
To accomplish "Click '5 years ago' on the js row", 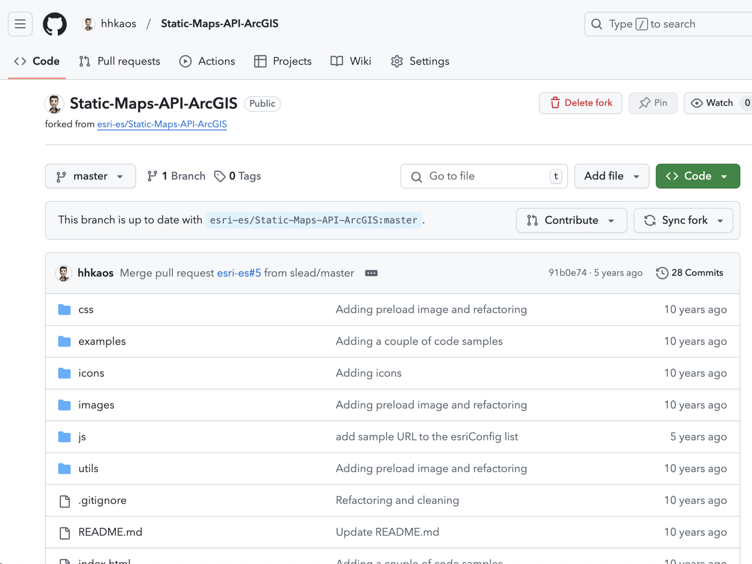I will [x=698, y=437].
